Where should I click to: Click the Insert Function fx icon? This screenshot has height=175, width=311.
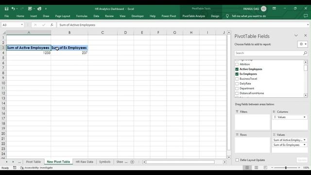(x=52, y=25)
